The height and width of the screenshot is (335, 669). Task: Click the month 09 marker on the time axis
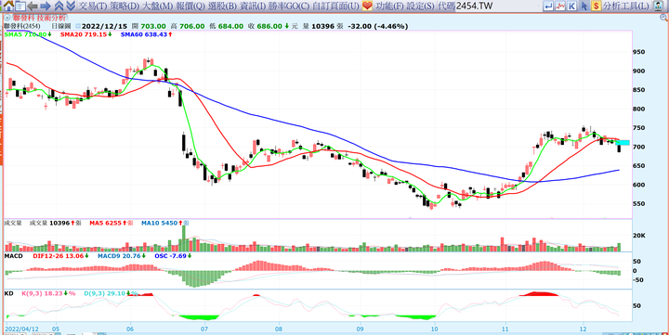(x=361, y=329)
